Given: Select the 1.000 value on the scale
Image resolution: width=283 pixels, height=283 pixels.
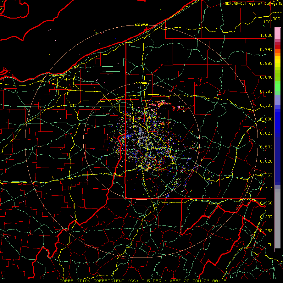Looking at the screenshot, I should click(x=266, y=35).
